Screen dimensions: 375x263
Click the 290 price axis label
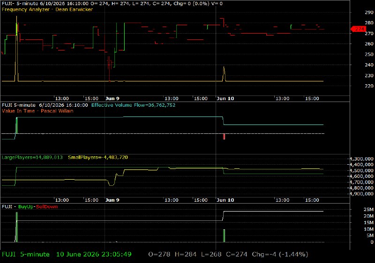(x=369, y=13)
